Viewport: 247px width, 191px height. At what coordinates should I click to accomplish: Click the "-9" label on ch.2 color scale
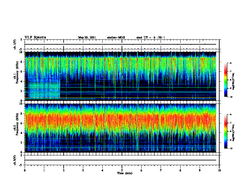(230, 140)
